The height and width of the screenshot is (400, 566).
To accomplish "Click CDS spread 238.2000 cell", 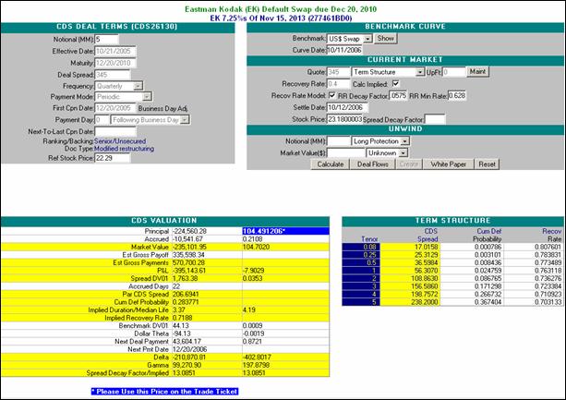I will click(411, 302).
